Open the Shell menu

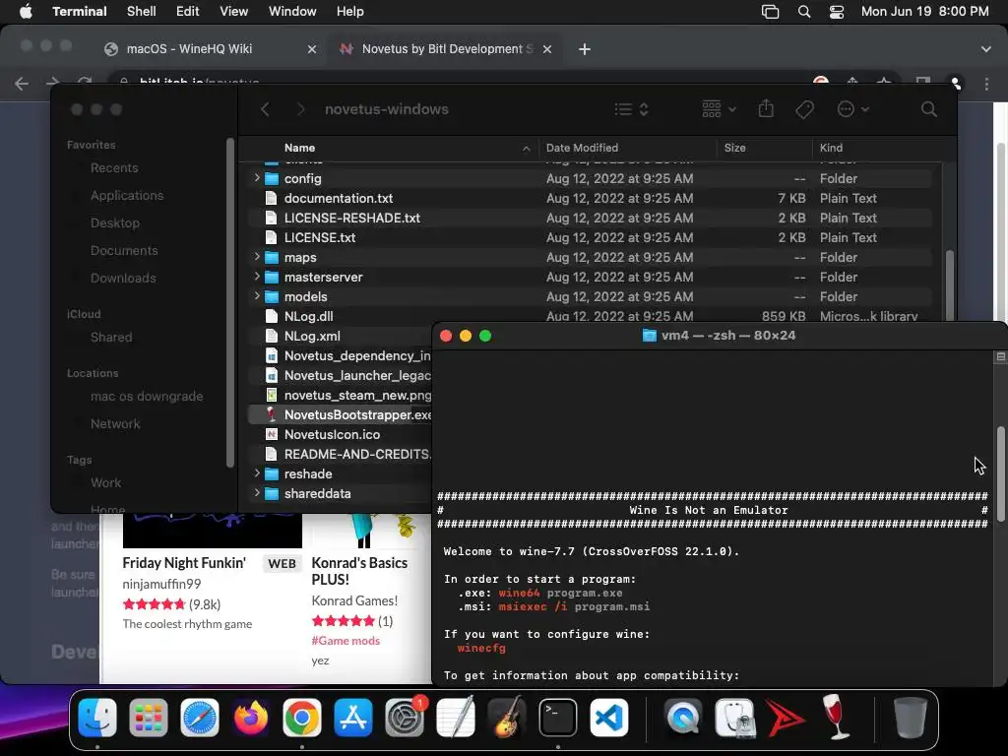pos(142,12)
